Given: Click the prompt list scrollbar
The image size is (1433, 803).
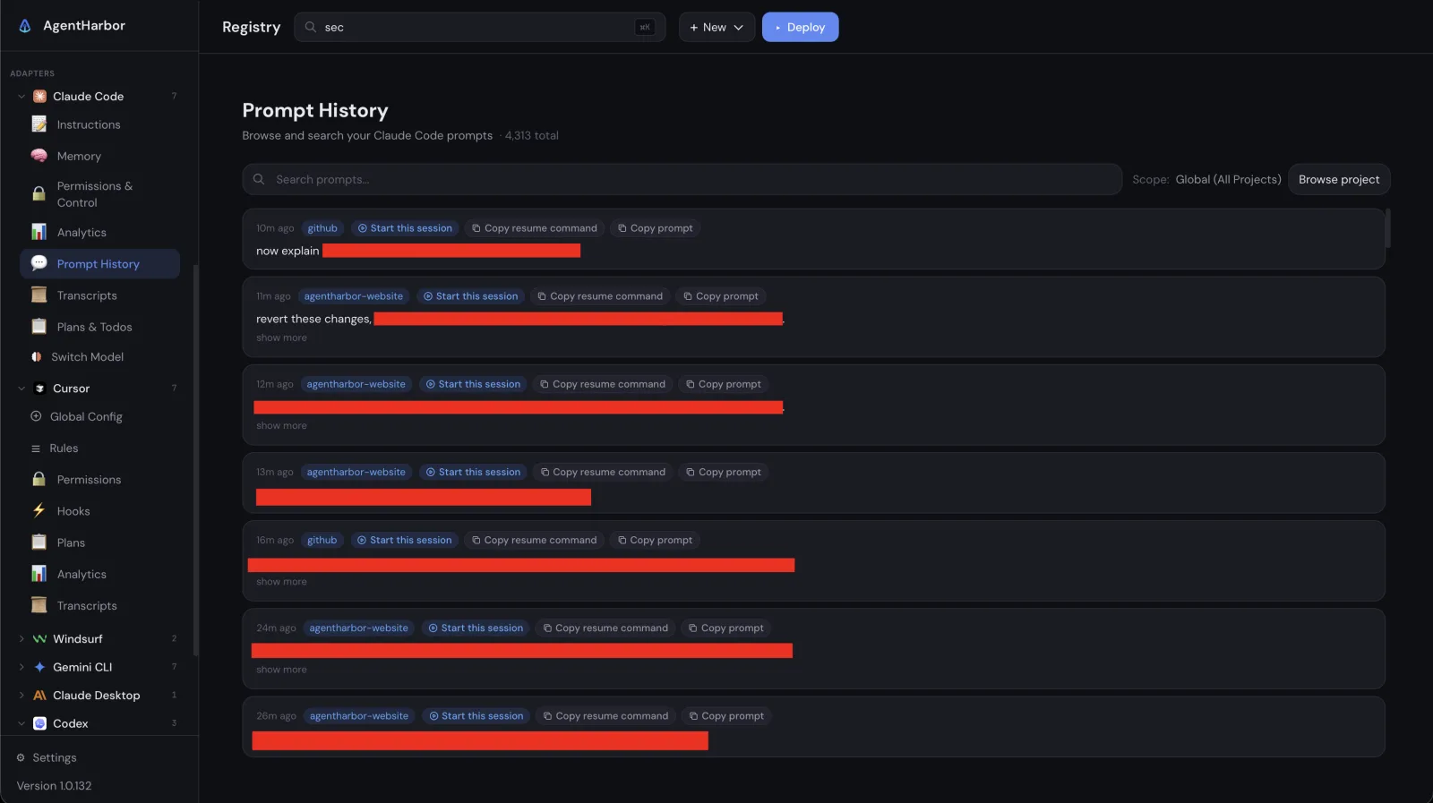Looking at the screenshot, I should coord(1387,228).
